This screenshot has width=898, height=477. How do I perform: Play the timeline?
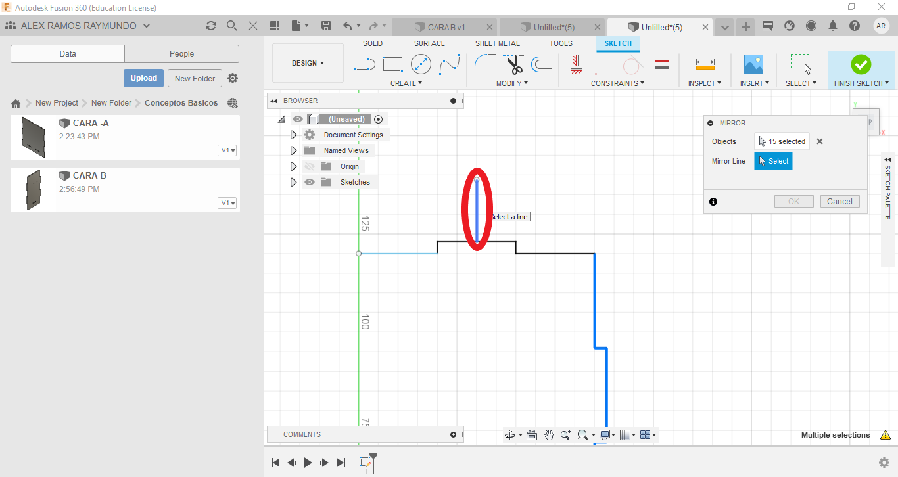(308, 463)
